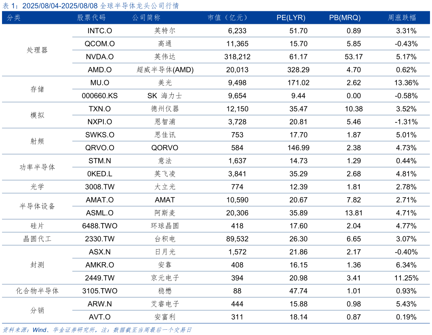The image size is (432, 335).
Task: Select the 模拟 category cell
Action: tap(37, 115)
